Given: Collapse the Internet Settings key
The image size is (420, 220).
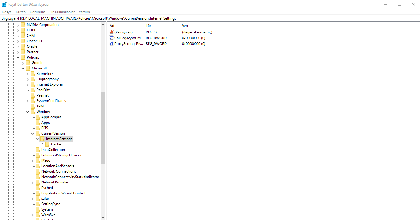Looking at the screenshot, I should click(37, 139).
